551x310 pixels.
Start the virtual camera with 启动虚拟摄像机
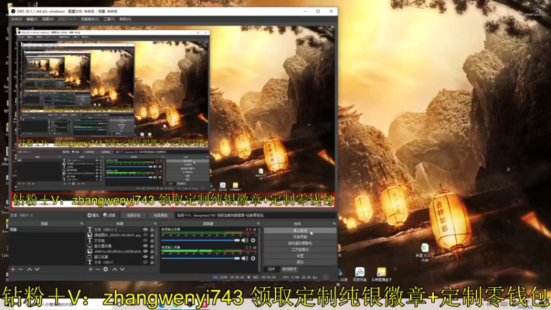pyautogui.click(x=300, y=243)
